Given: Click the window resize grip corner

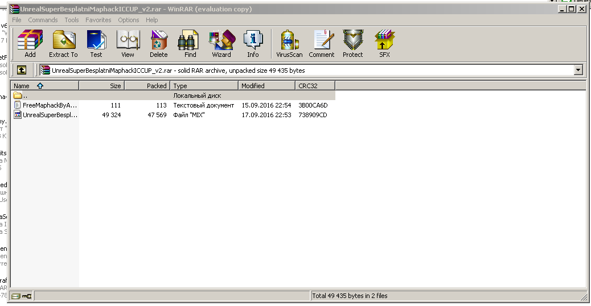Looking at the screenshot, I should 584,297.
